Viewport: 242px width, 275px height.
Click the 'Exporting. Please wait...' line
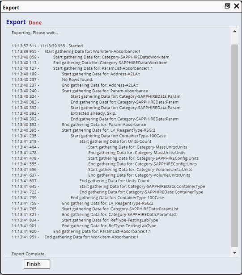34,33
